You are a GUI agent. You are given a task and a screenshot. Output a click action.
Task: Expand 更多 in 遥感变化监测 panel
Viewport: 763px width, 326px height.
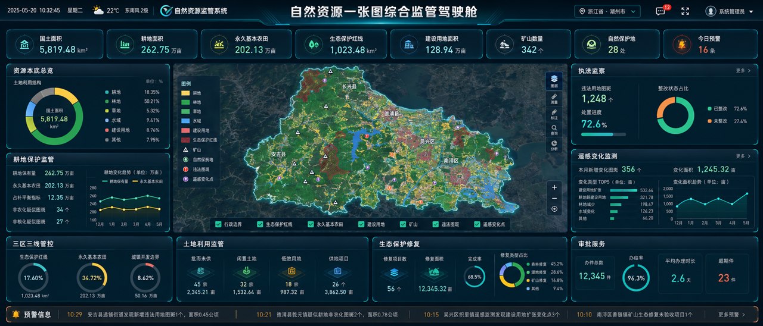(743, 156)
